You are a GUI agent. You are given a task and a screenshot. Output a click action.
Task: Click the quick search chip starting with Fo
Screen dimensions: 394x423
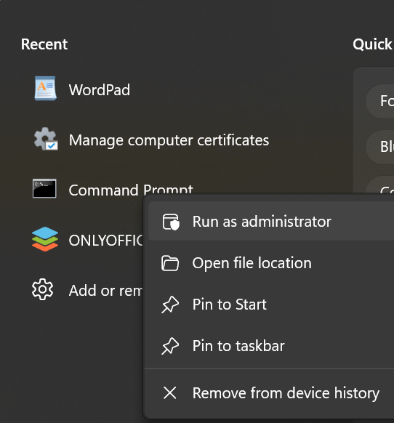[380, 101]
